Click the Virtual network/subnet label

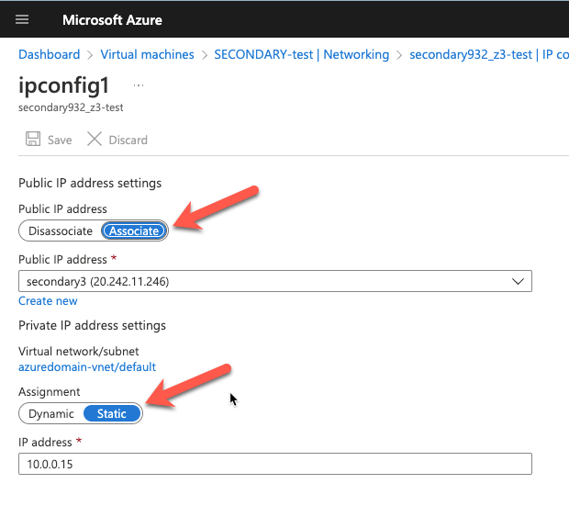coord(78,351)
